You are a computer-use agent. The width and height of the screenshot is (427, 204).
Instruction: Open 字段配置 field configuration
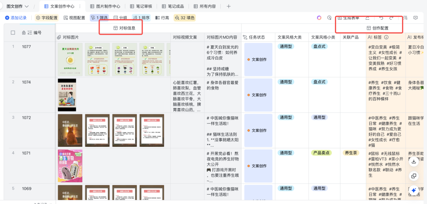pyautogui.click(x=47, y=18)
